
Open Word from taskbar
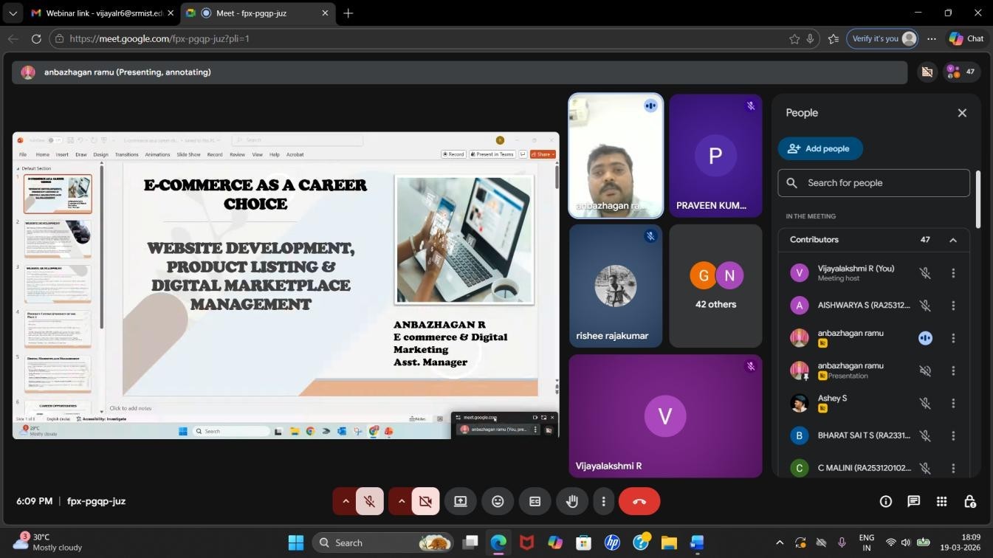click(697, 542)
